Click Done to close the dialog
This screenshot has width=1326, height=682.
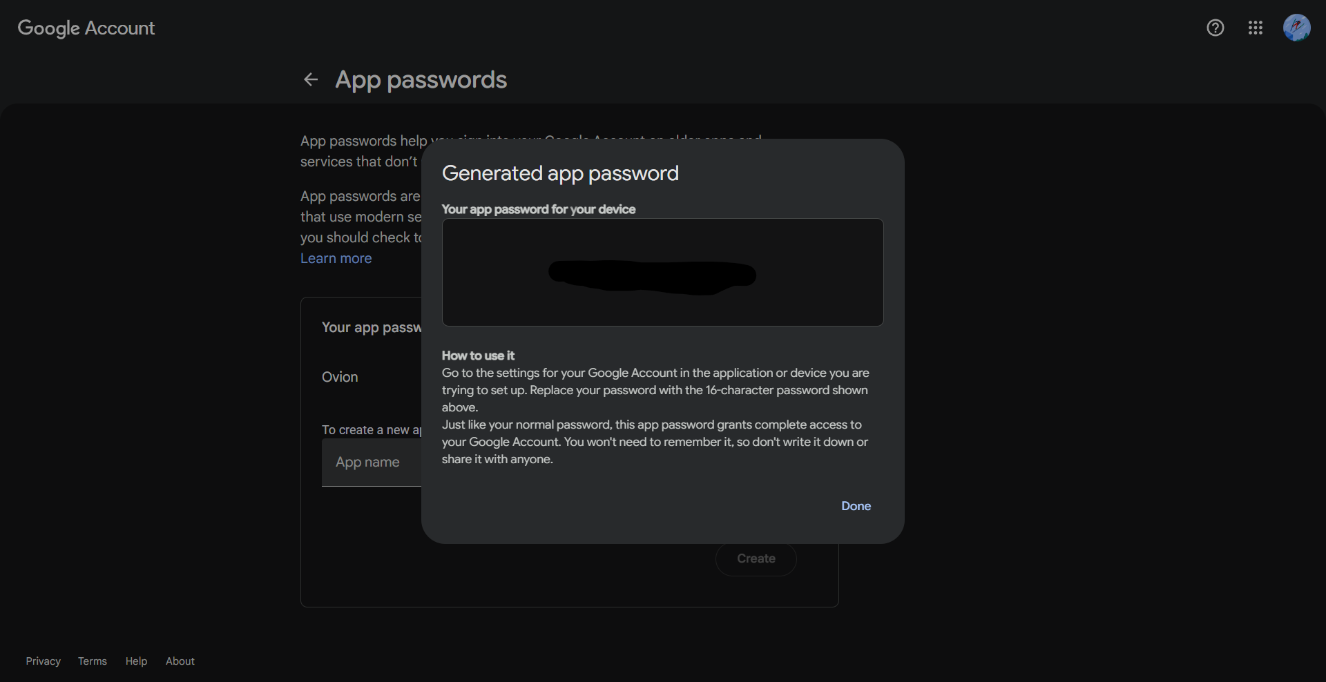856,506
